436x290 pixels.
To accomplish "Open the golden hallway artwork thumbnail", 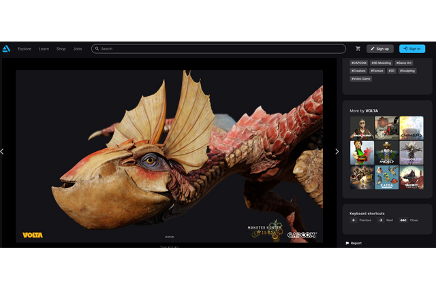I will (362, 178).
